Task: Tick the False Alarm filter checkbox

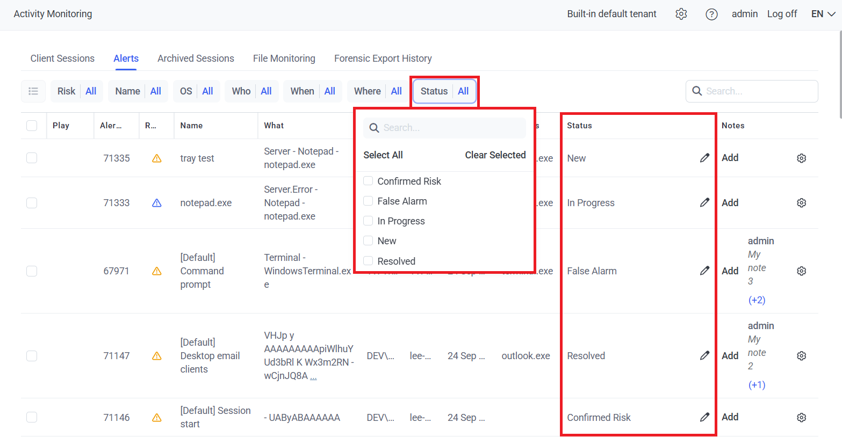Action: (x=368, y=201)
